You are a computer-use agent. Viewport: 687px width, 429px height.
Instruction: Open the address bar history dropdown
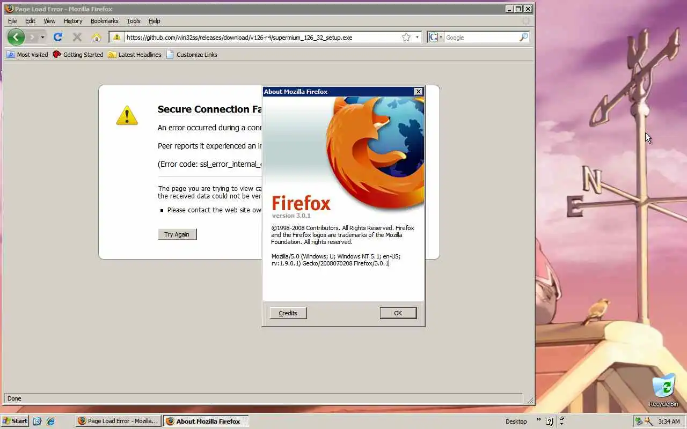(x=417, y=38)
